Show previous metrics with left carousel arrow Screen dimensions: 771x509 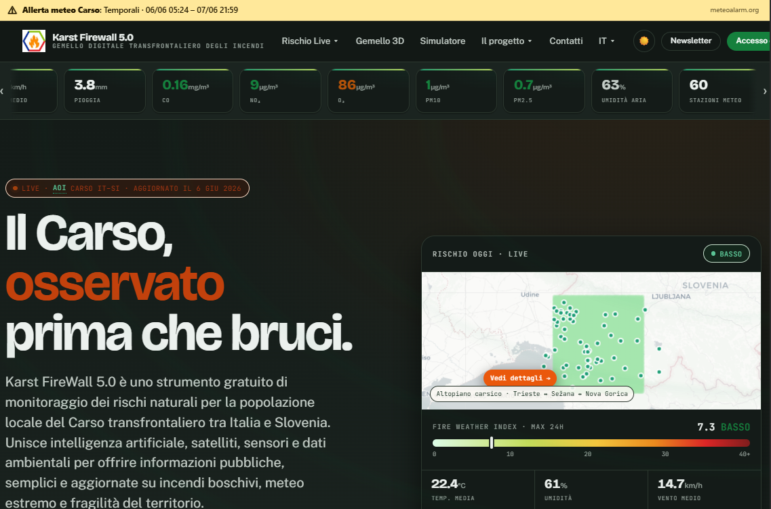pos(3,91)
